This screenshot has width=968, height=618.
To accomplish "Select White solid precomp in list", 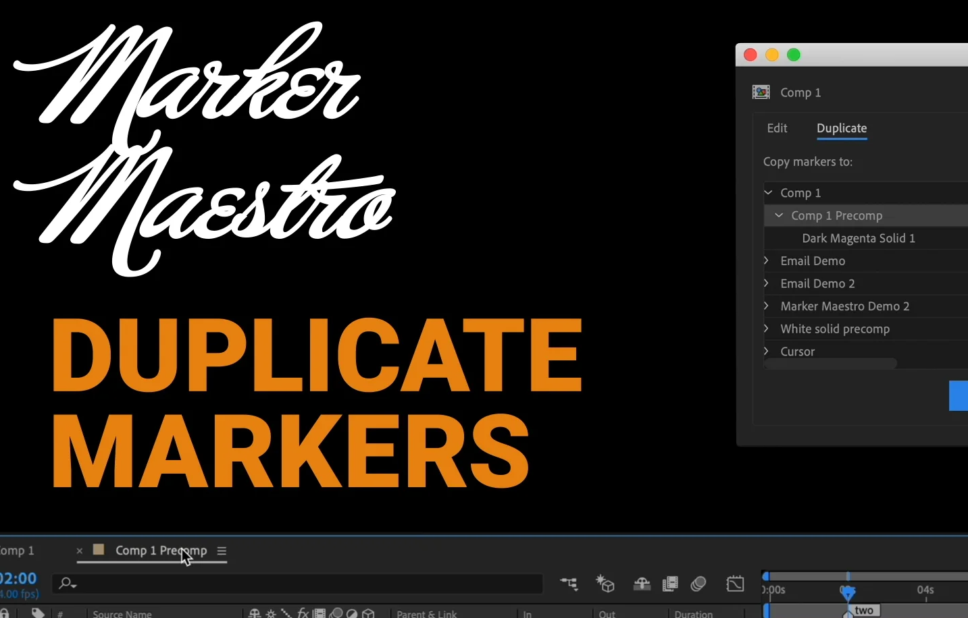I will tap(835, 329).
